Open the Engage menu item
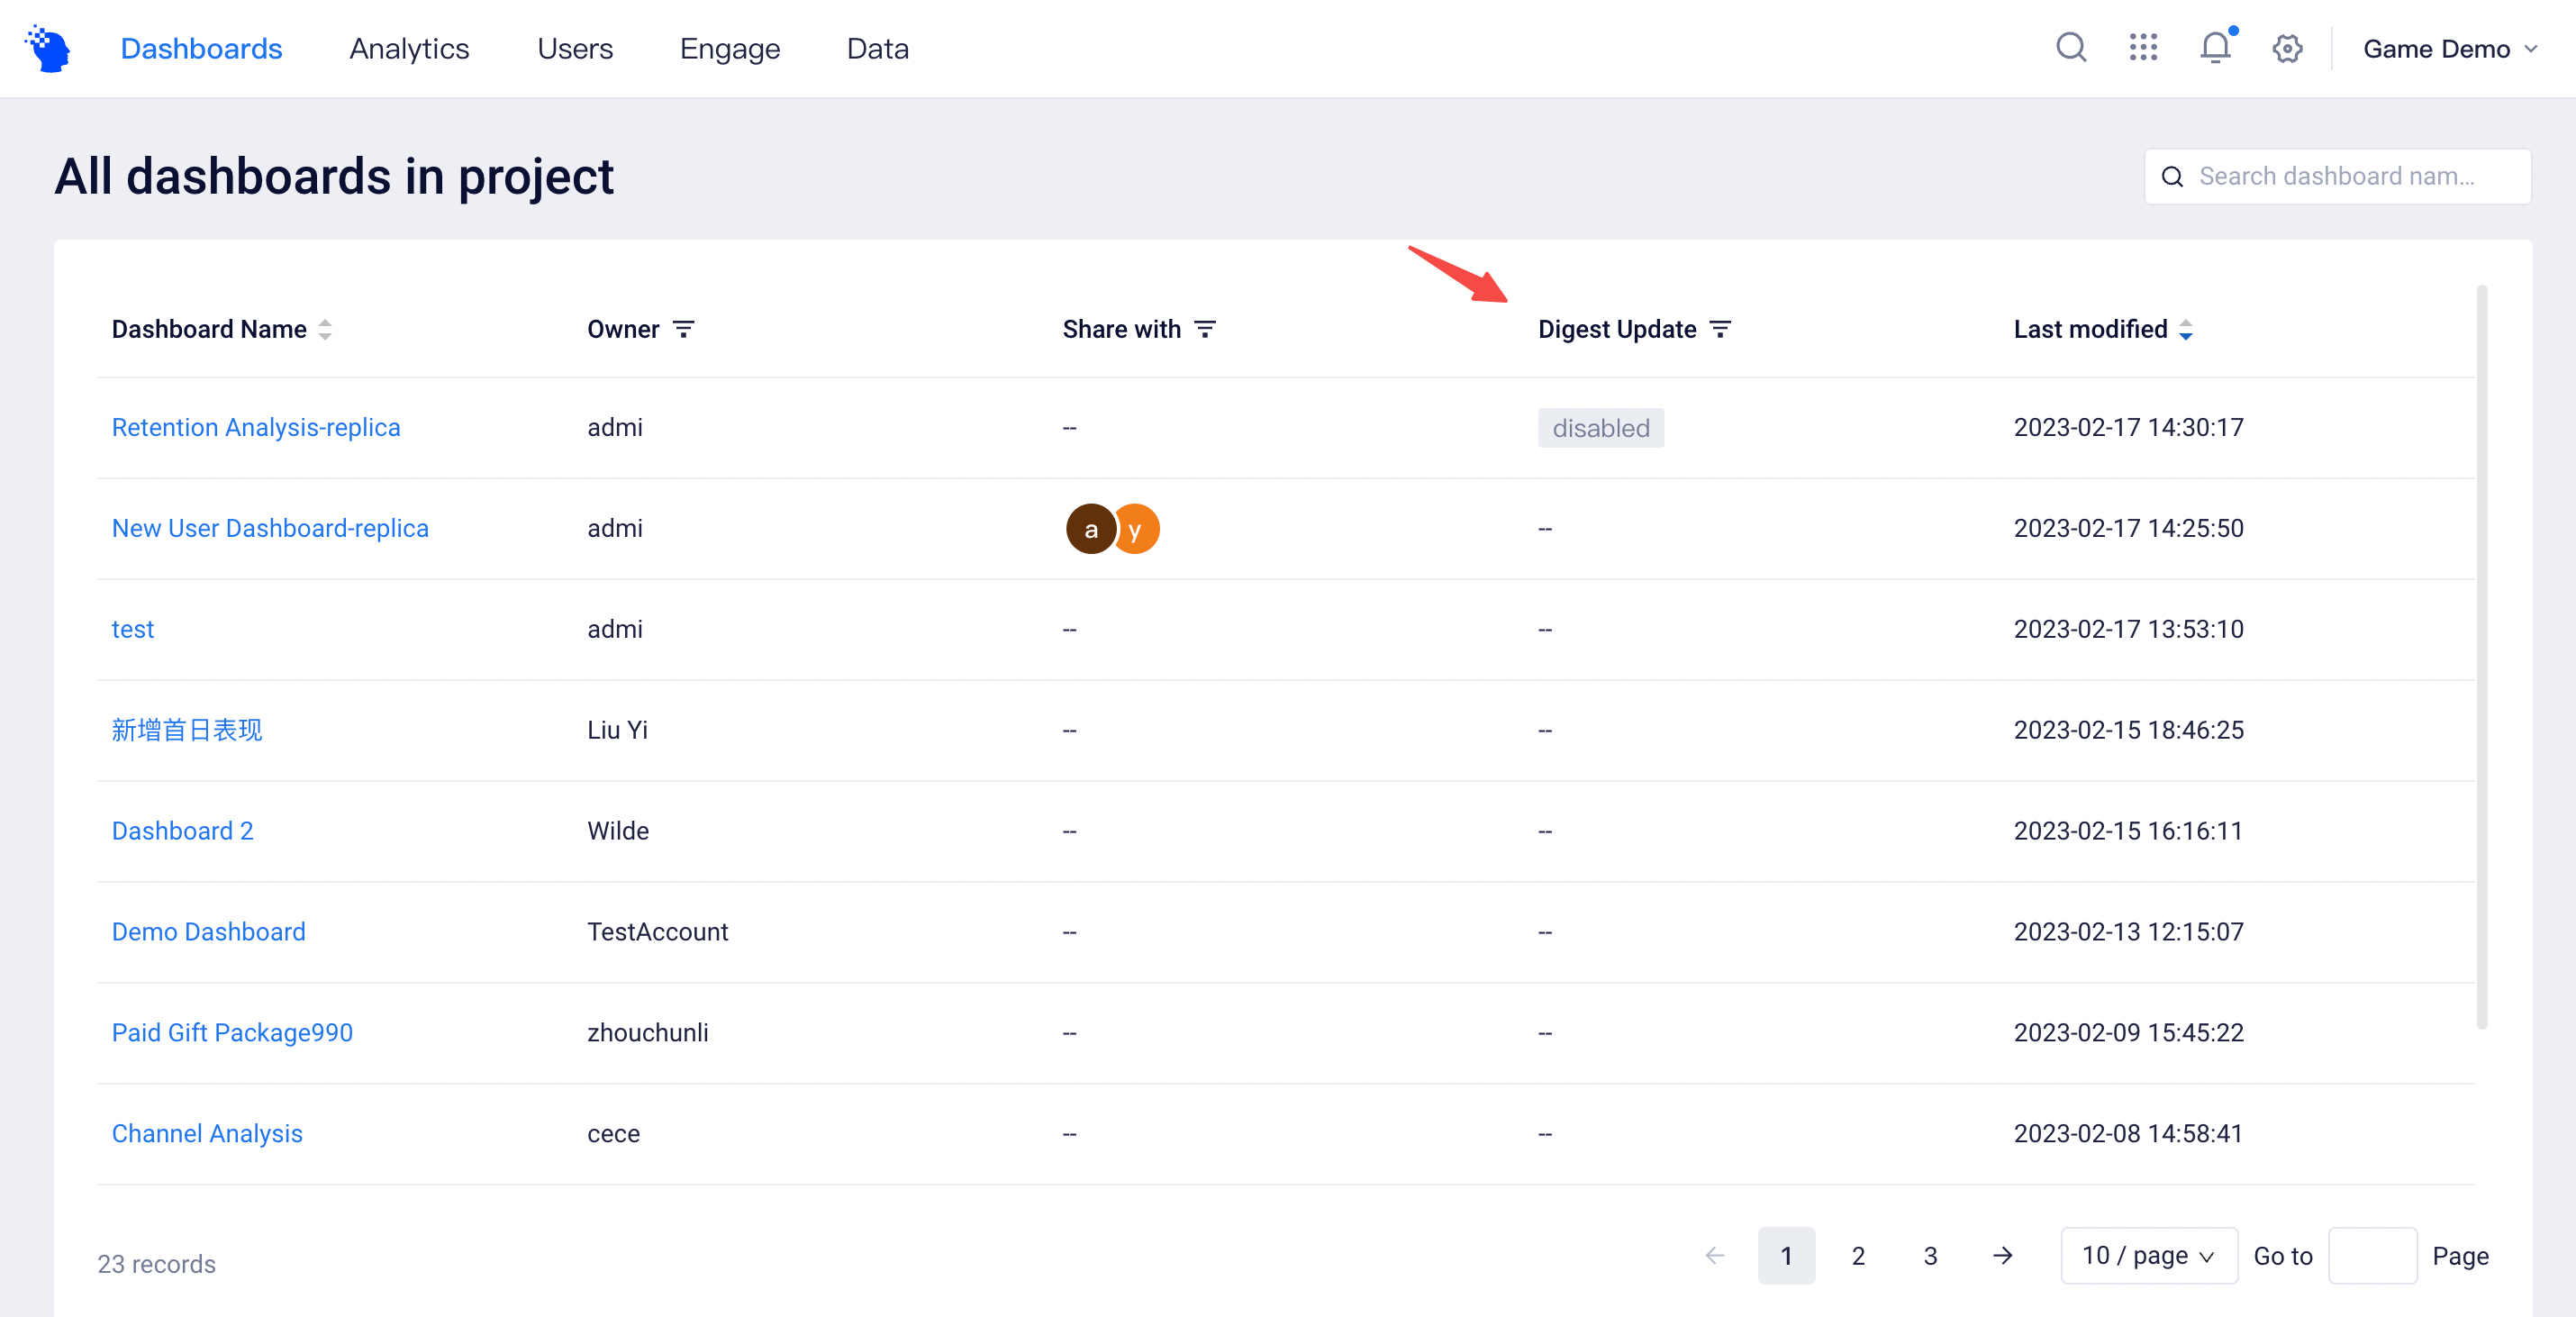 click(730, 47)
